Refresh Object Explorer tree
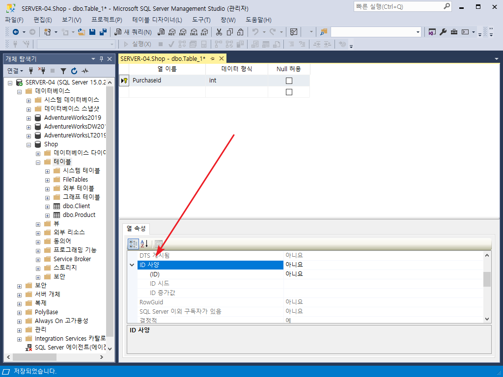503x377 pixels. tap(74, 71)
